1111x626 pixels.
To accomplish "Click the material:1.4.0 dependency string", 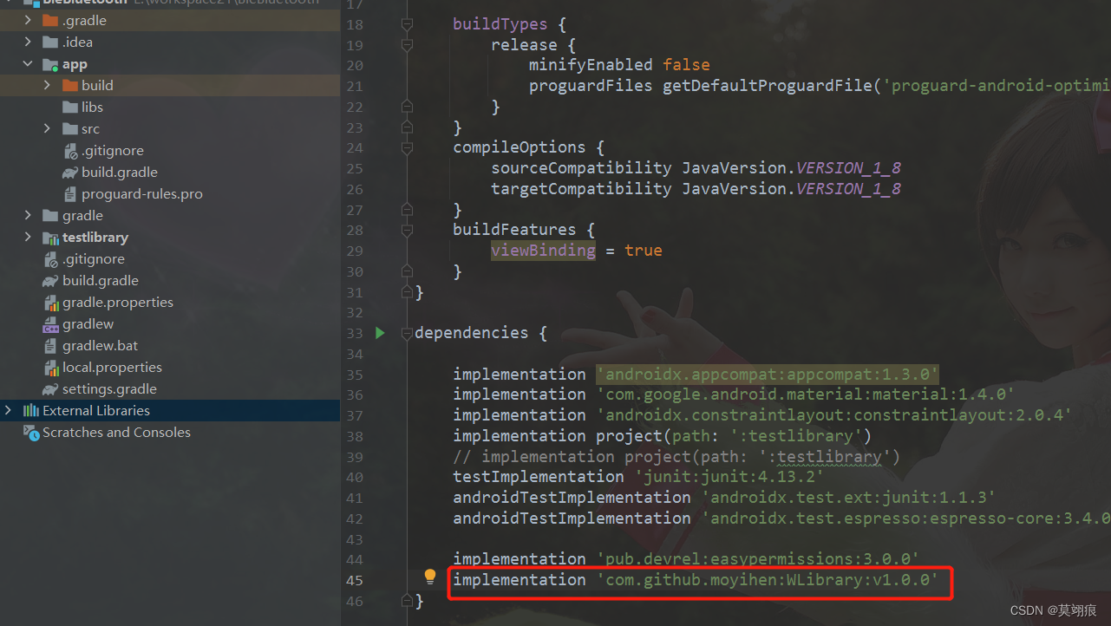I will [806, 395].
